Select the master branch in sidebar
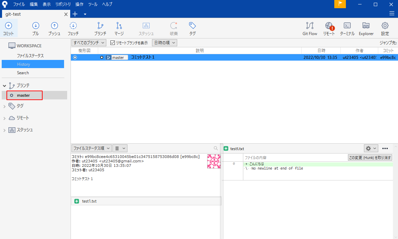This screenshot has height=239, width=398. (24, 95)
